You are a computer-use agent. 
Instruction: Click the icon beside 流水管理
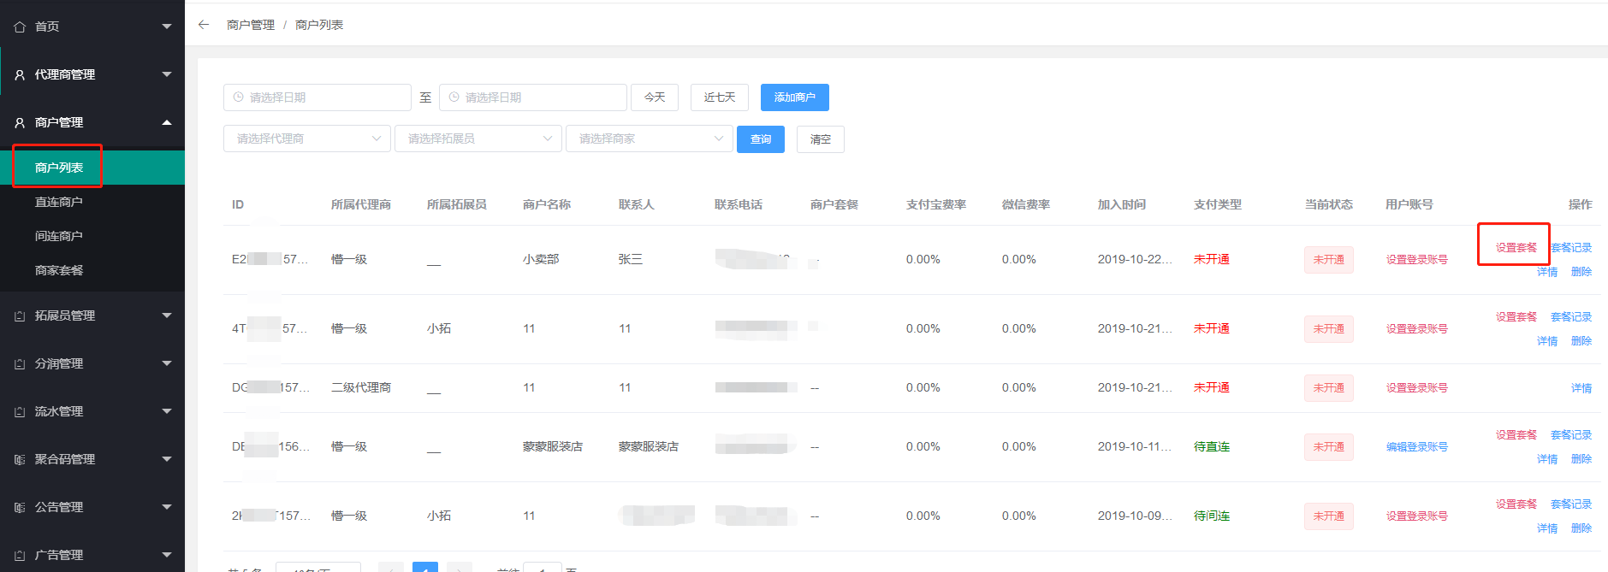[x=20, y=412]
